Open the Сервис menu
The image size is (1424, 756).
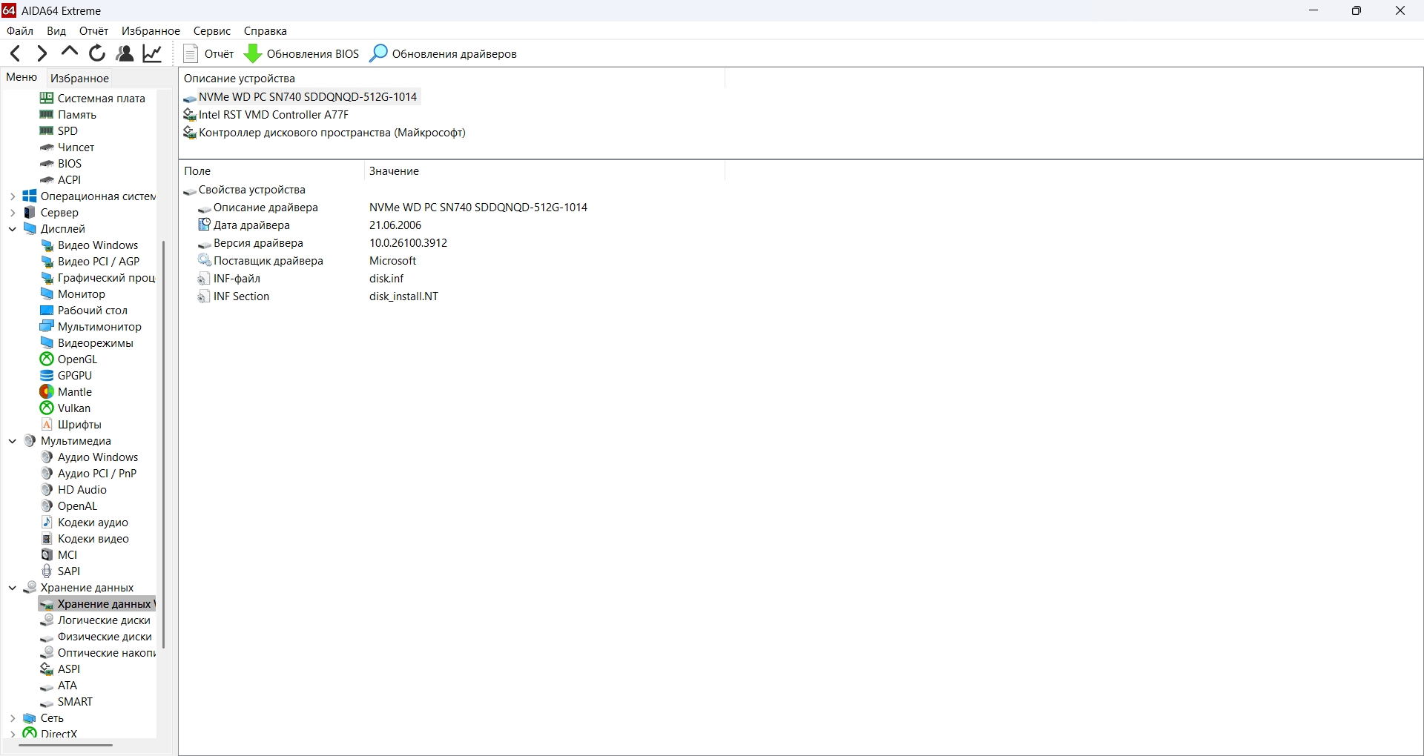(x=212, y=31)
